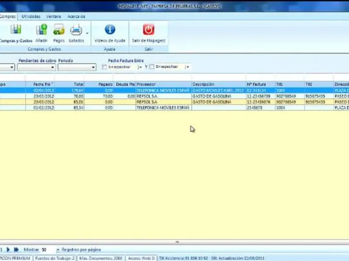The image size is (349, 261).
Task: Enable the first Fecha Factura date checkbox
Action: [104, 67]
